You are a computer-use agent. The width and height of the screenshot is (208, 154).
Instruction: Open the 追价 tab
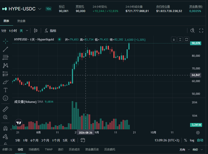pyautogui.click(x=61, y=149)
